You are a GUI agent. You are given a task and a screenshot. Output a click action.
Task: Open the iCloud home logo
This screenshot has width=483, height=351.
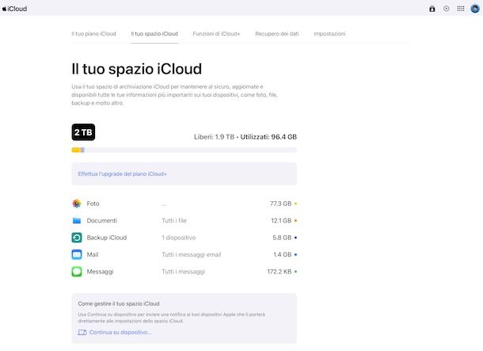(14, 9)
